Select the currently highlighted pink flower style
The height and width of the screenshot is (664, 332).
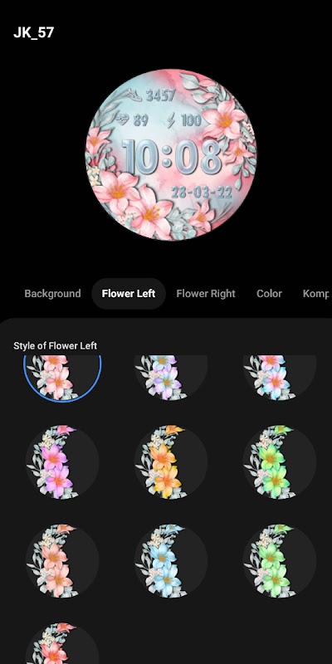click(x=62, y=378)
